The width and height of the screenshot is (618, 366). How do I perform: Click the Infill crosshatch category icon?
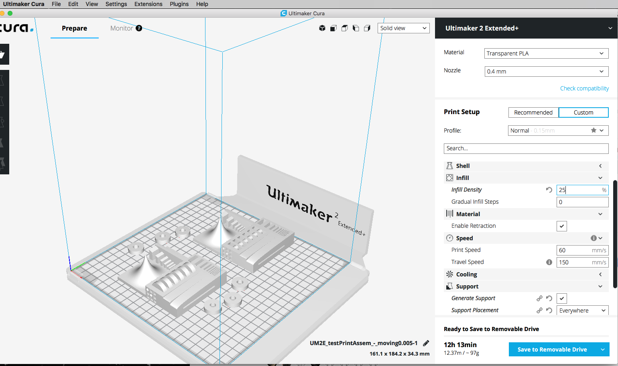click(x=449, y=178)
